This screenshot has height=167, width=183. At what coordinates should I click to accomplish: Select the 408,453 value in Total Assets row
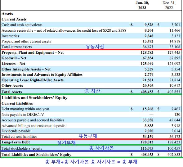pyautogui.click(x=147, y=92)
